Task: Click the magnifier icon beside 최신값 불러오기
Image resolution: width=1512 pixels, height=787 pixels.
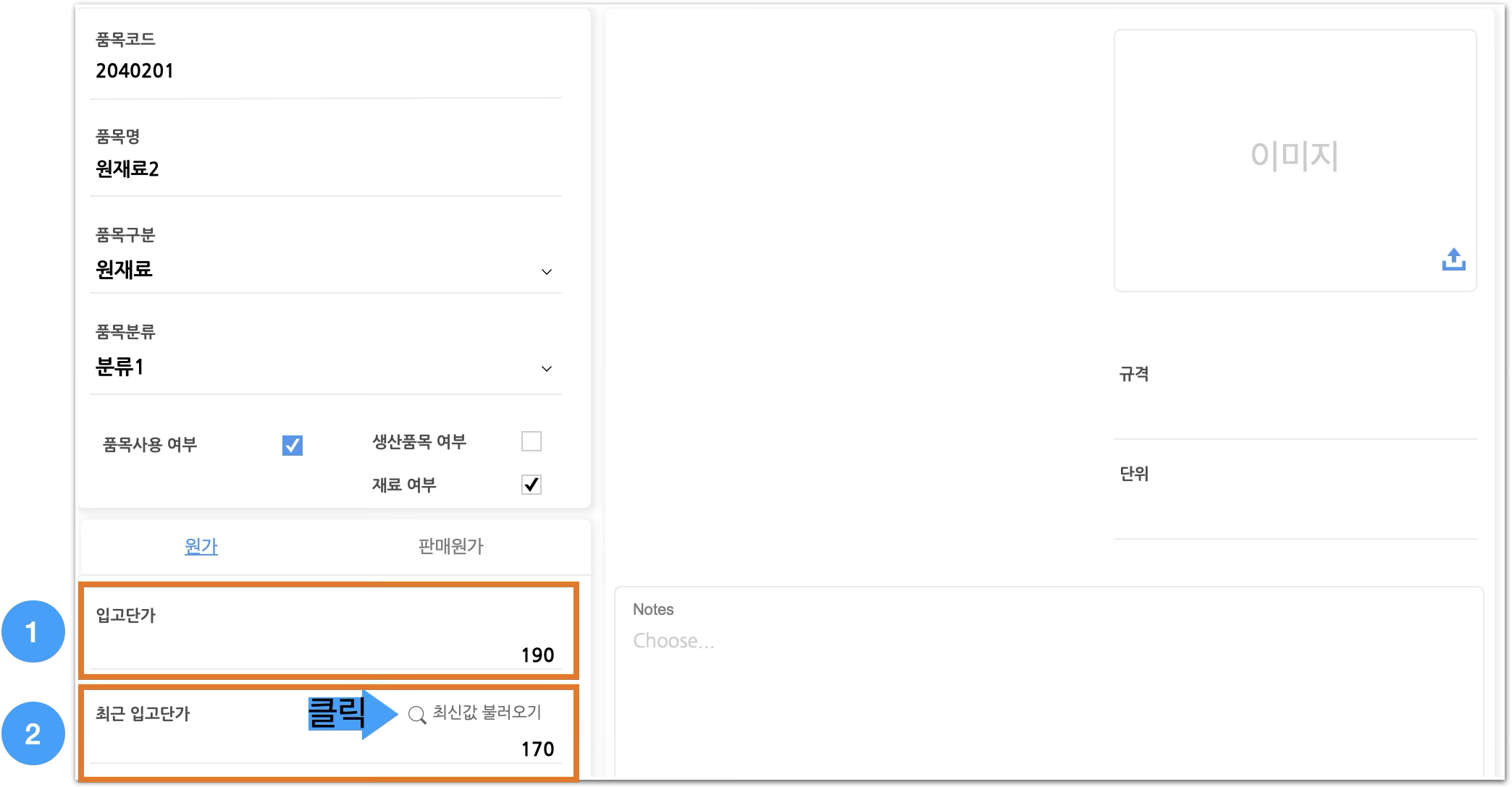Action: [417, 715]
